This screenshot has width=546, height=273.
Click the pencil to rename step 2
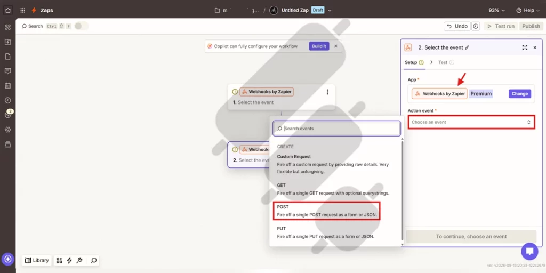(467, 47)
